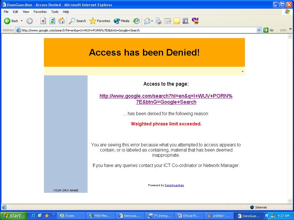
Task: Click the Windows flag throbber logo
Action: (x=287, y=11)
